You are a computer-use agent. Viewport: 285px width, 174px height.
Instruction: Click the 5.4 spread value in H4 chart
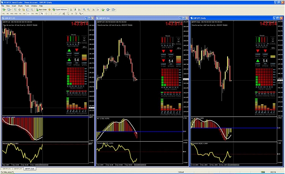click(171, 61)
